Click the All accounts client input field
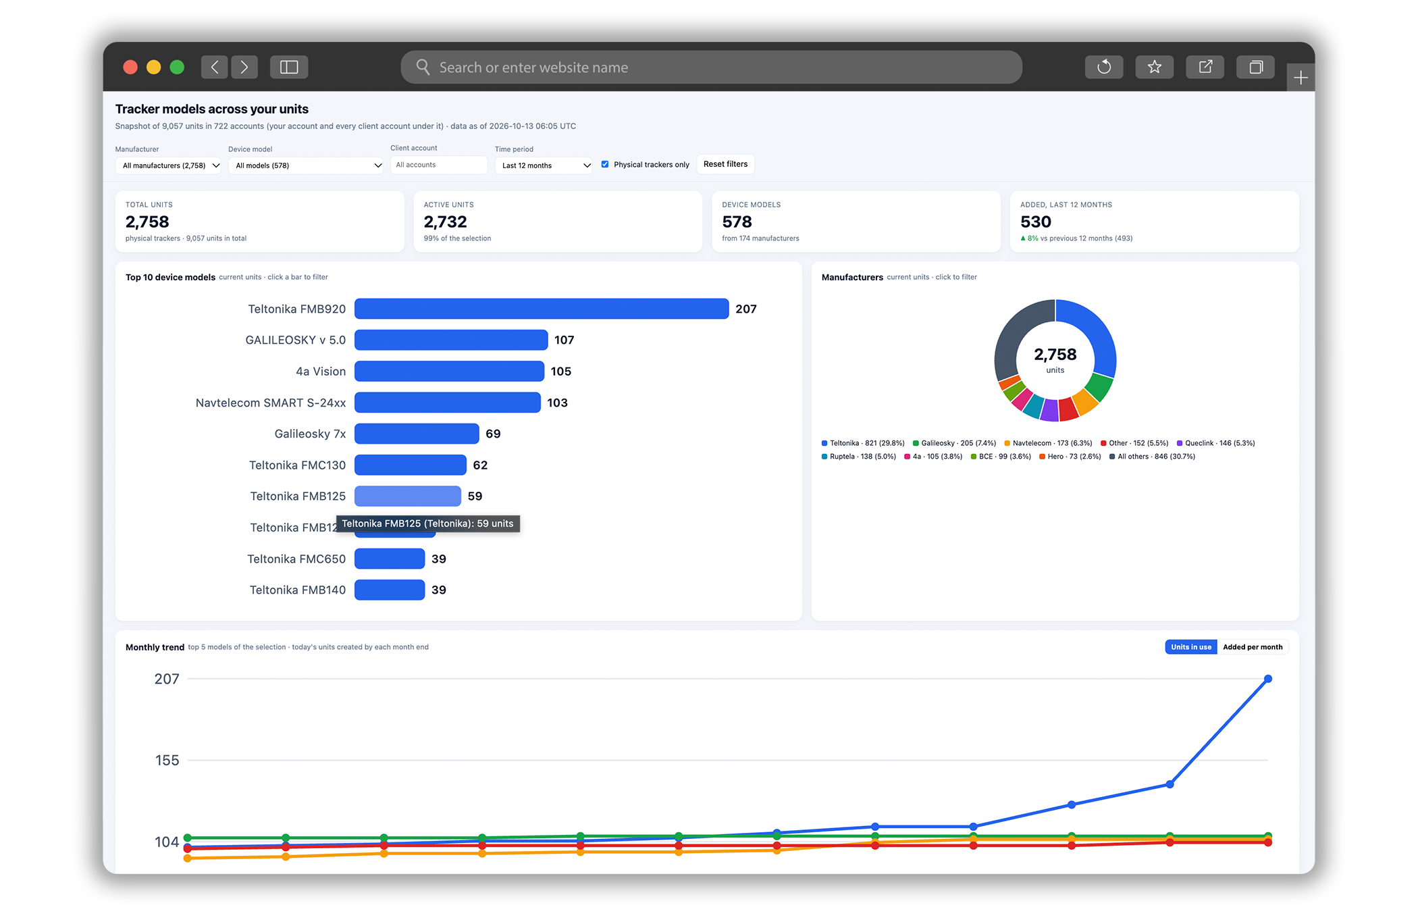The width and height of the screenshot is (1418, 922). (x=439, y=165)
